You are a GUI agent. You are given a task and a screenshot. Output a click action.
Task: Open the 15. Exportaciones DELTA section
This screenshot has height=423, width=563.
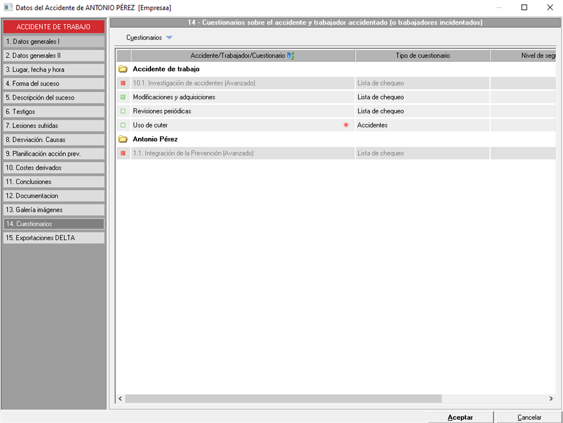point(53,238)
